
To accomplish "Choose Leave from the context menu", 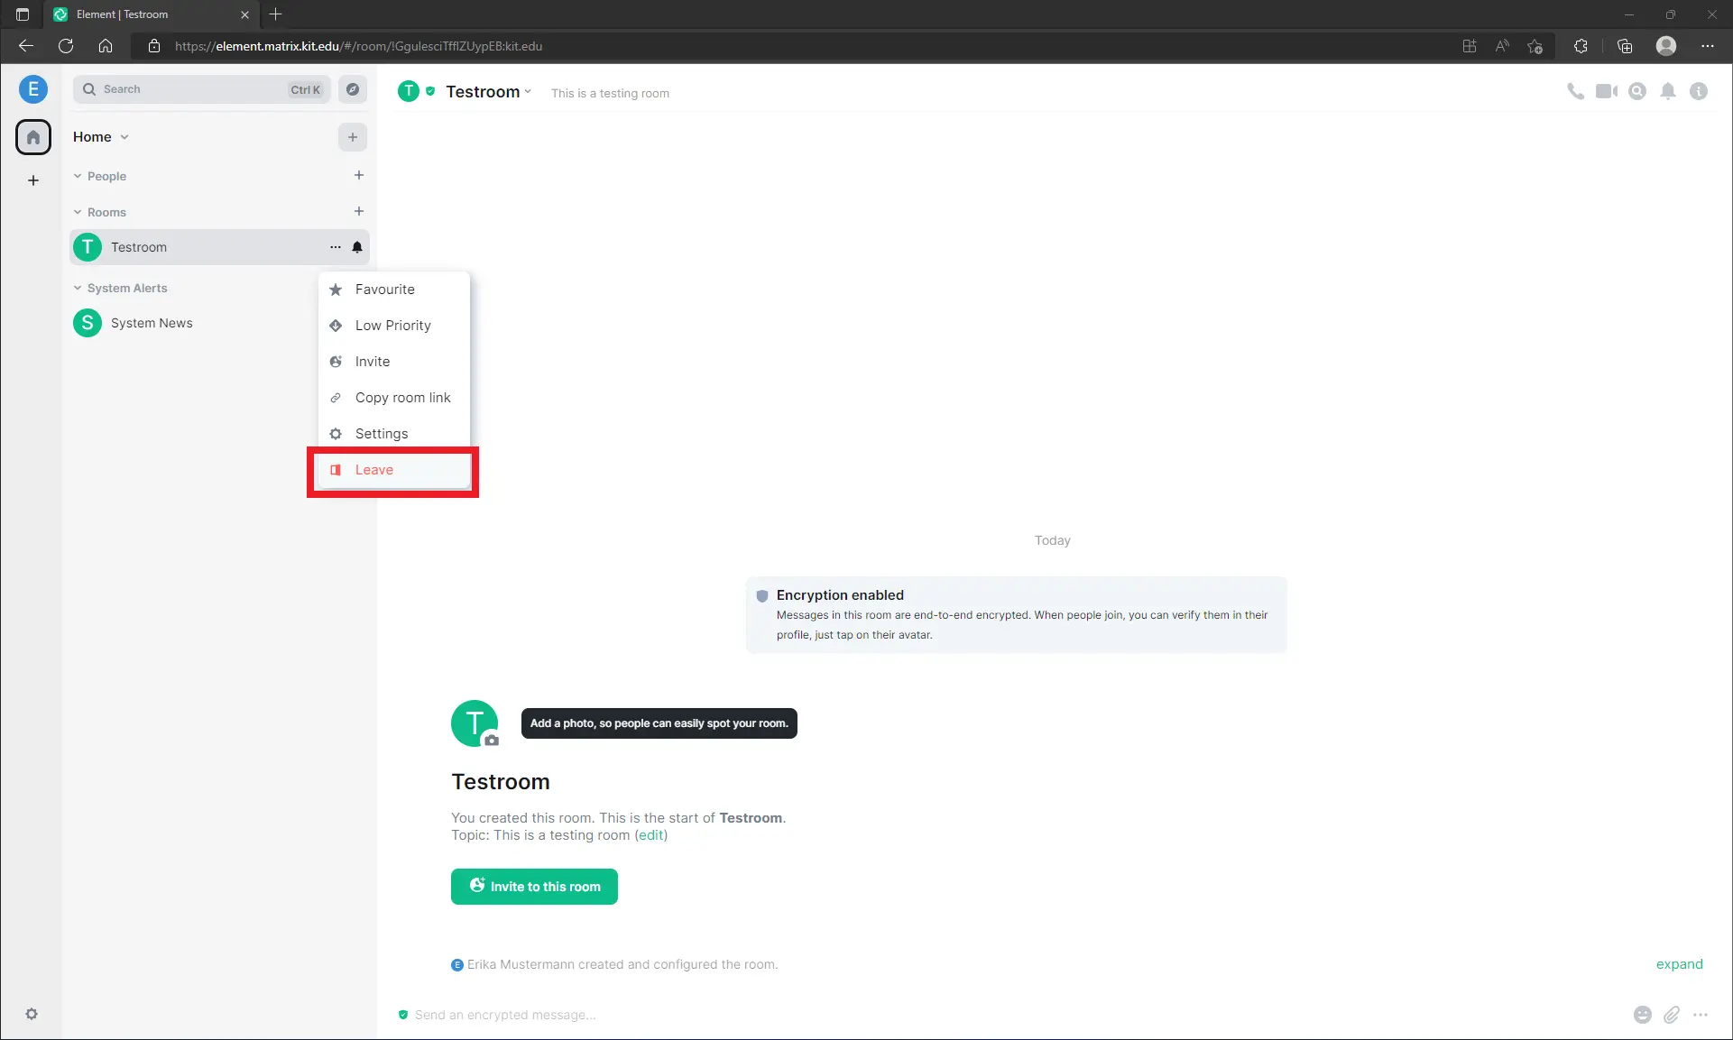I will pyautogui.click(x=374, y=470).
